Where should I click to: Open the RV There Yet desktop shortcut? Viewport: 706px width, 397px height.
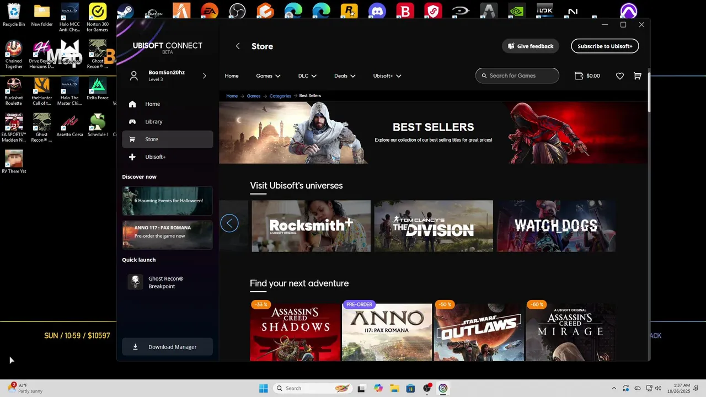[x=14, y=162]
